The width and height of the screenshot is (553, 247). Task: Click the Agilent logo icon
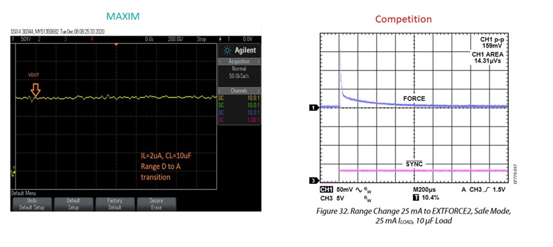(x=226, y=51)
